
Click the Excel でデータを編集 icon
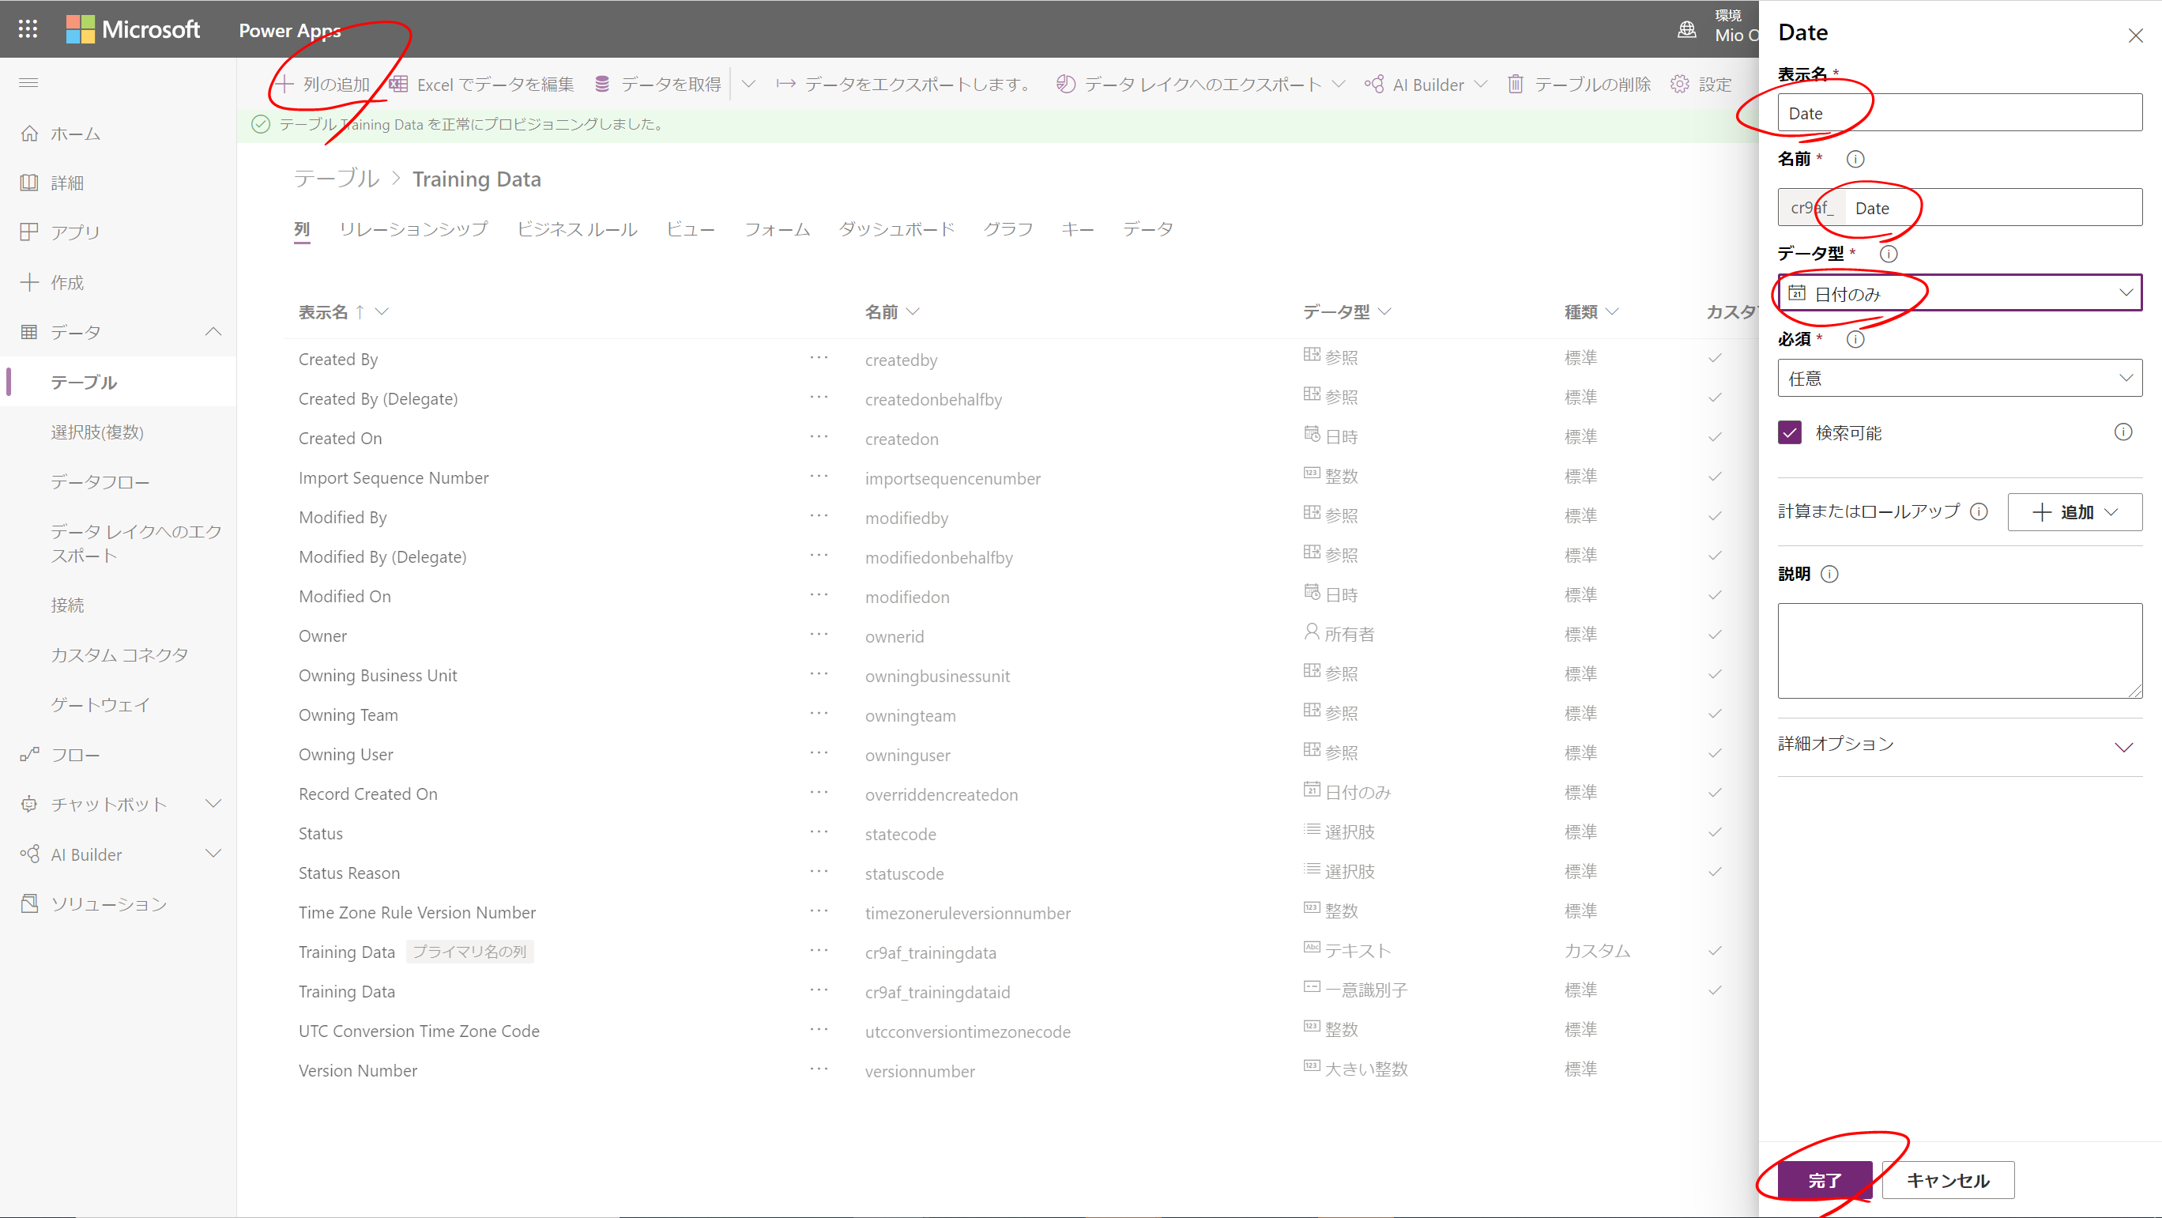(399, 84)
